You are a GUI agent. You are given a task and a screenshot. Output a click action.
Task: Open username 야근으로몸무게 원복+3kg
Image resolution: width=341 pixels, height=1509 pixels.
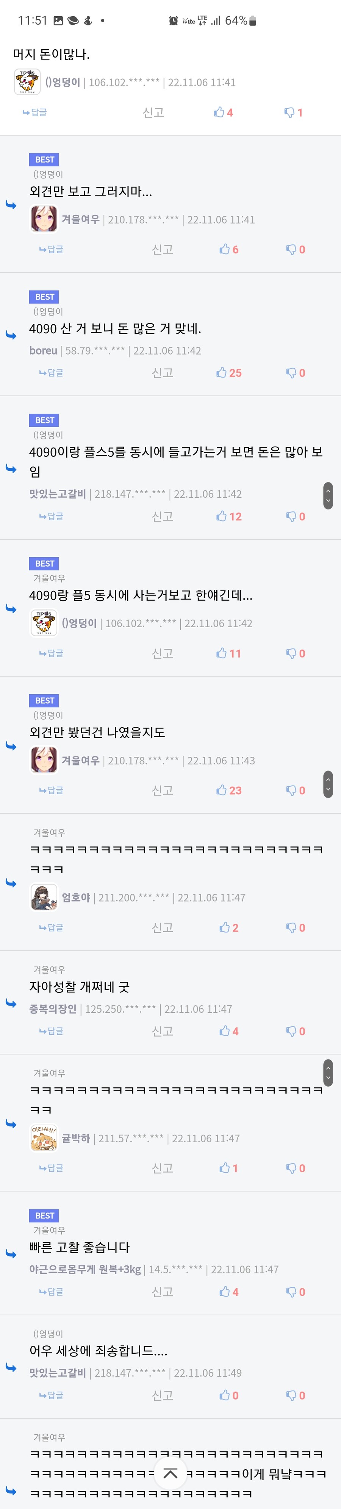[85, 1269]
